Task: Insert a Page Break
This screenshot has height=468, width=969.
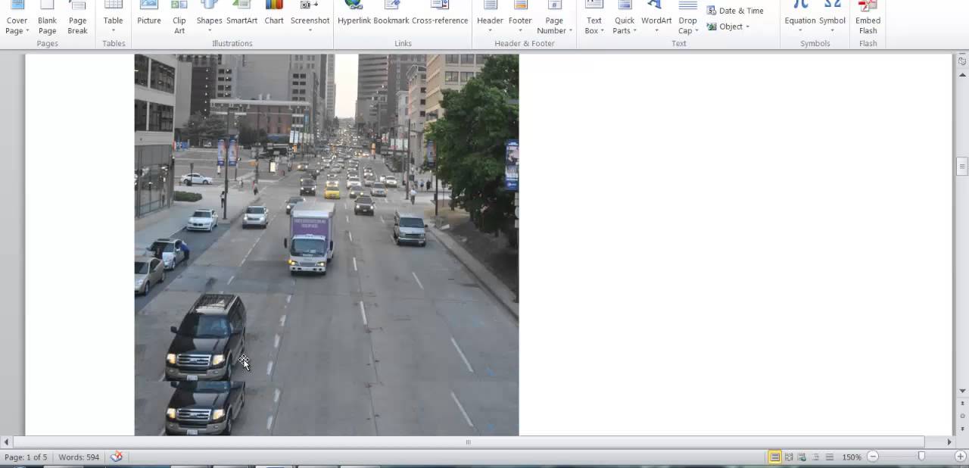Action: click(x=77, y=18)
